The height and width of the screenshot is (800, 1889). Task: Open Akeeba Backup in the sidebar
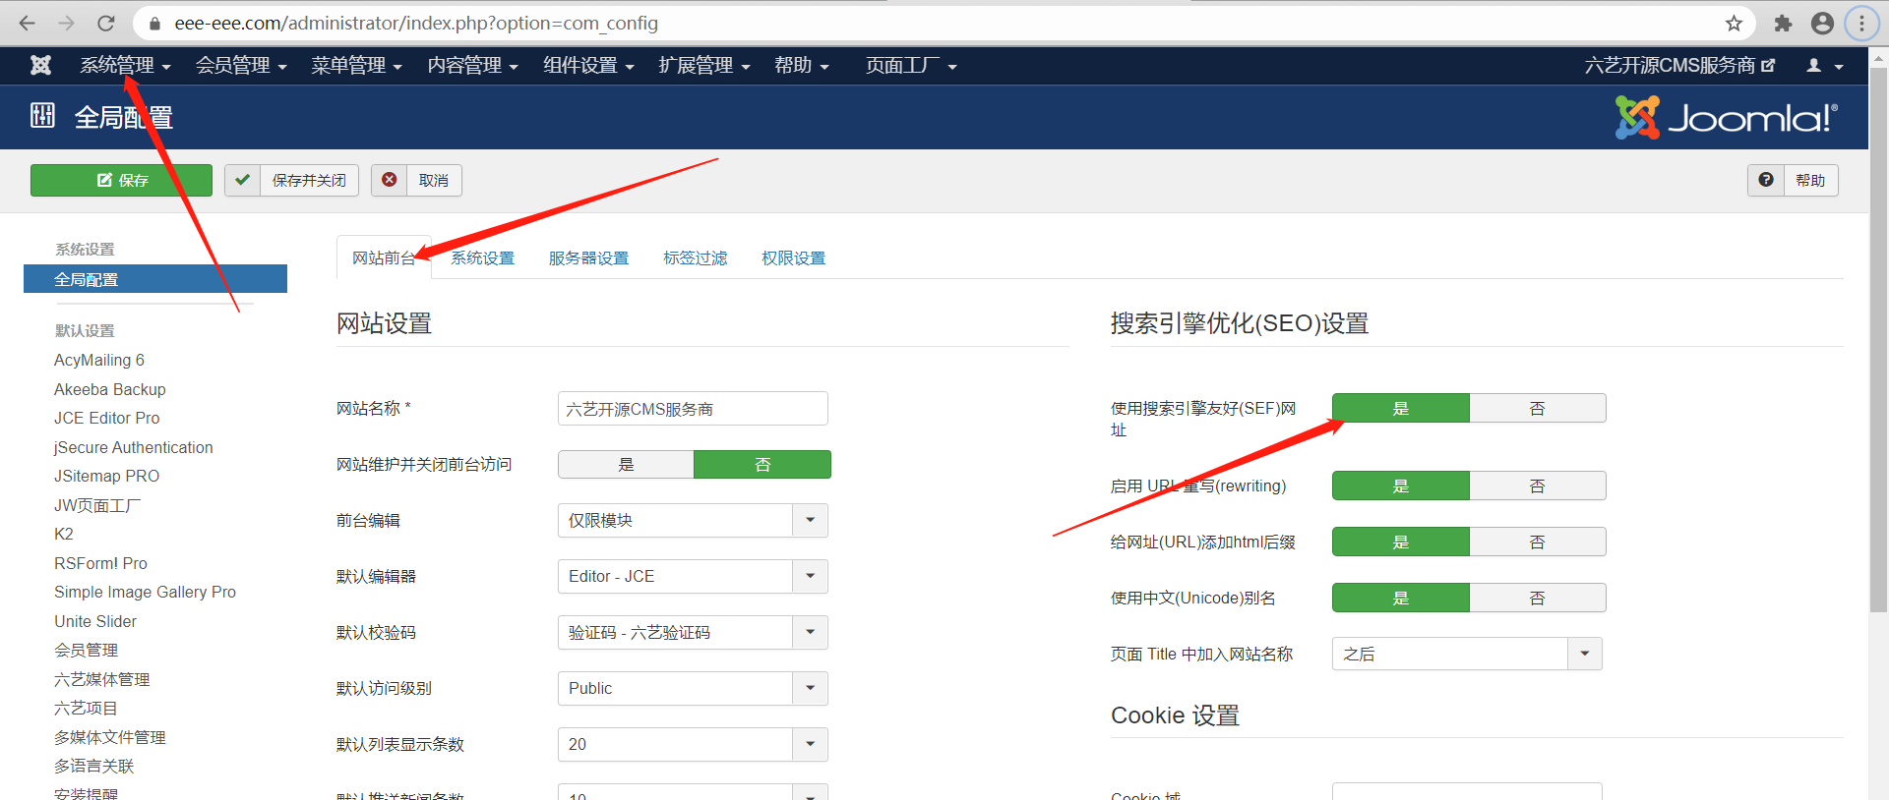(x=110, y=389)
